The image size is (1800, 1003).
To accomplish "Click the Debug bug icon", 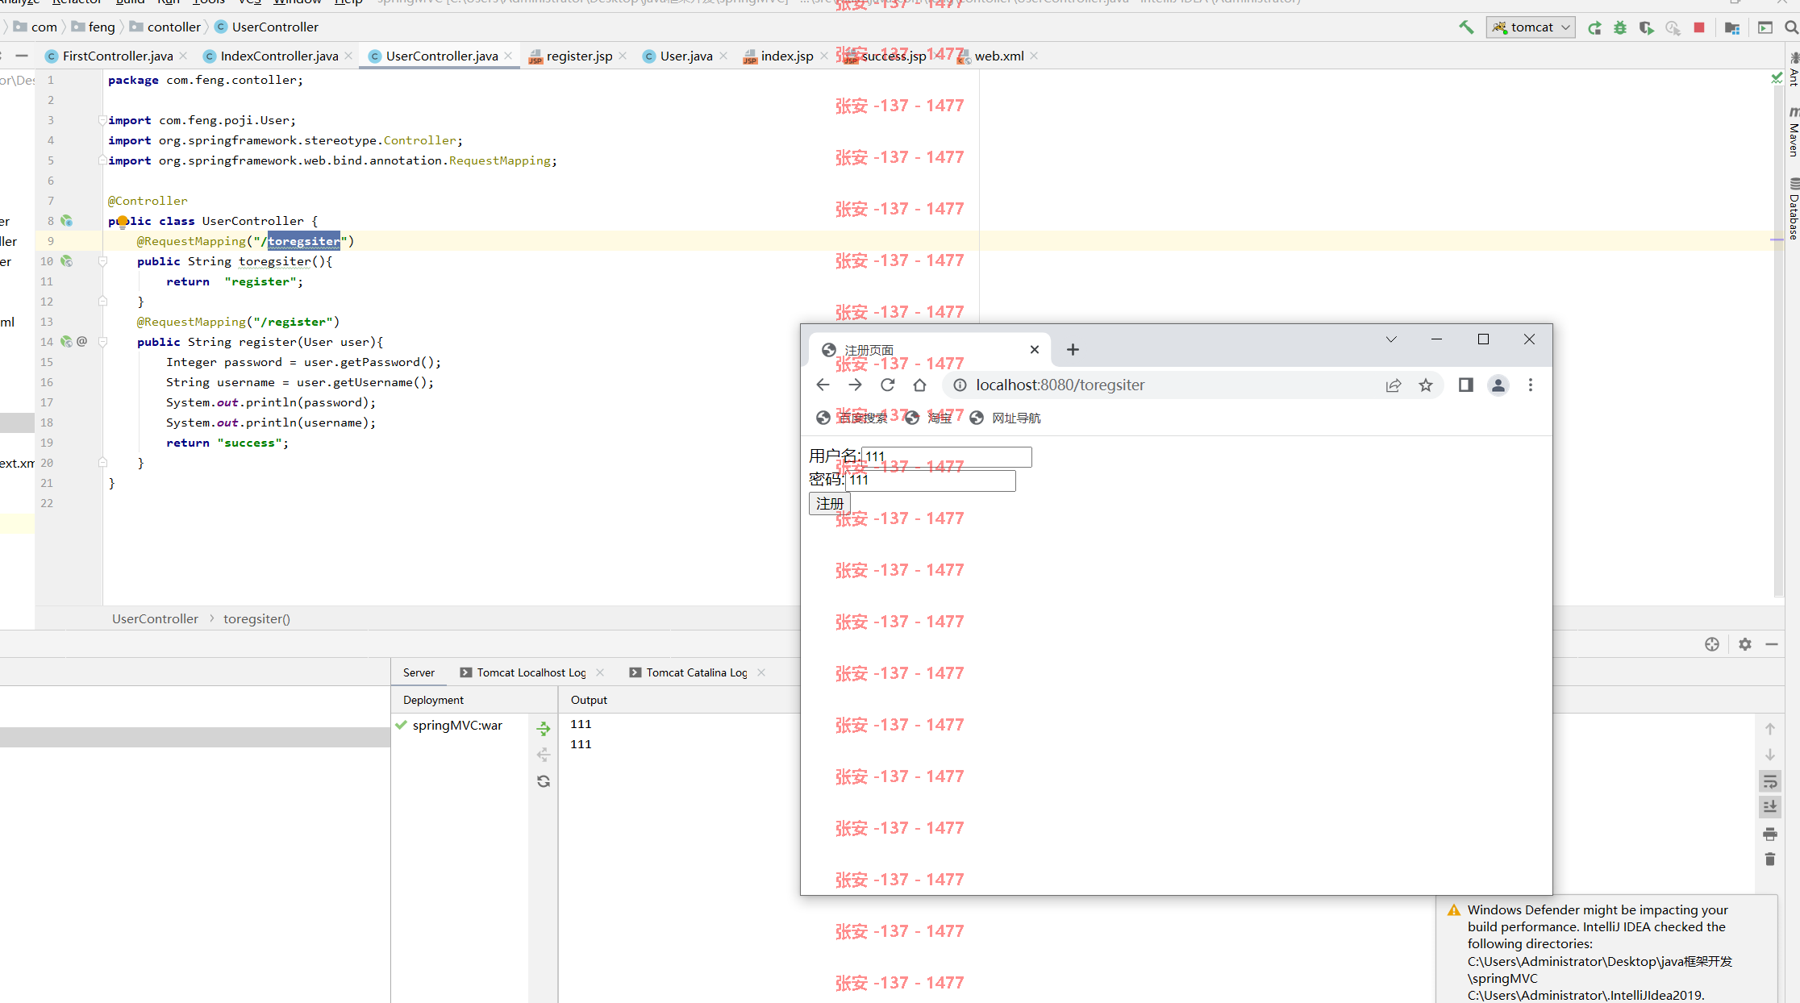I will [x=1620, y=27].
